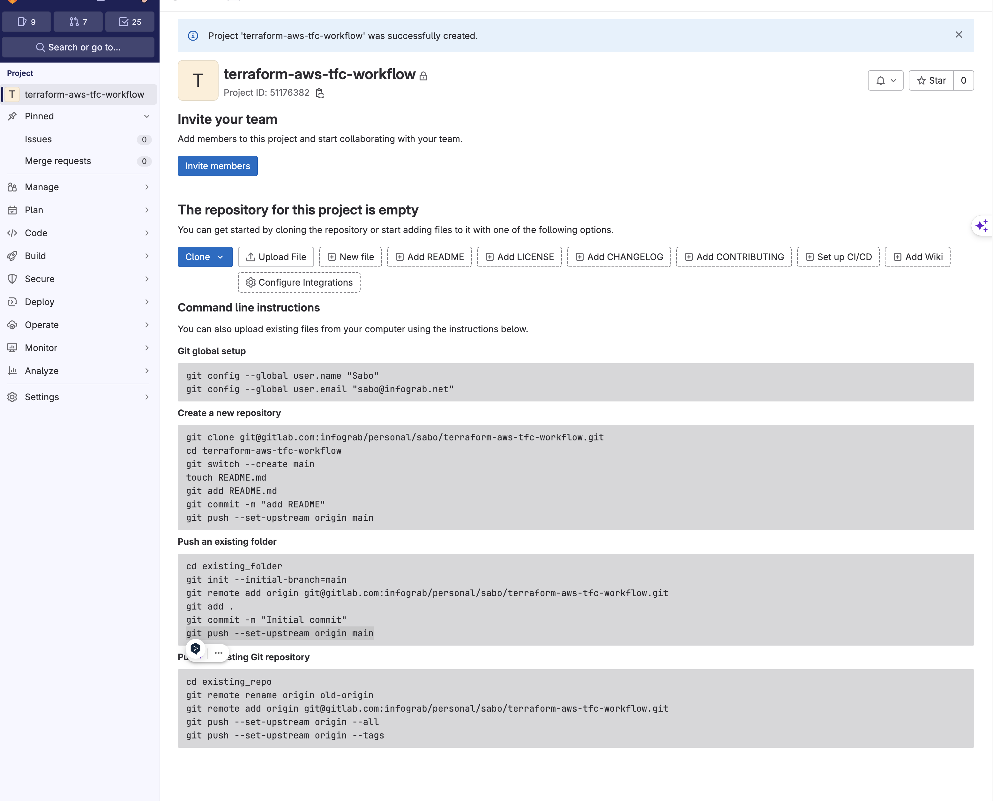This screenshot has height=801, width=993.
Task: Copy the project ID with clipboard icon
Action: (319, 93)
